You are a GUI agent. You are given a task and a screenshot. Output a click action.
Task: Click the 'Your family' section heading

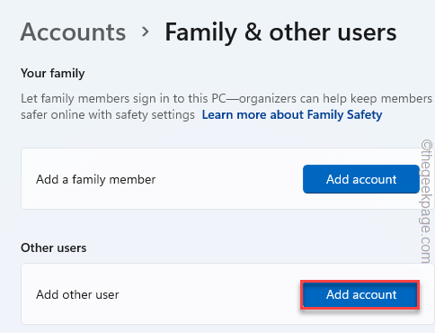(53, 74)
